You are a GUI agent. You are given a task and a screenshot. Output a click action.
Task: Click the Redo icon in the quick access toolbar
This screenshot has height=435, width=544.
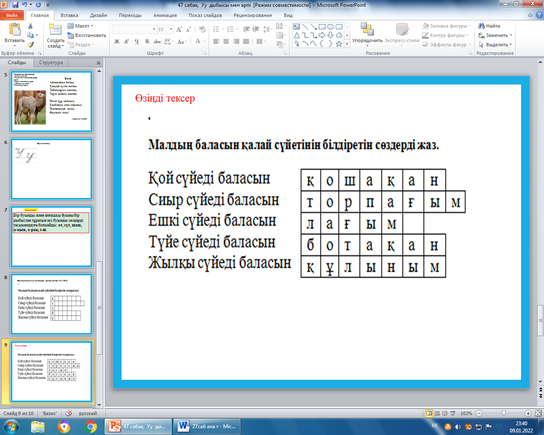[38, 5]
